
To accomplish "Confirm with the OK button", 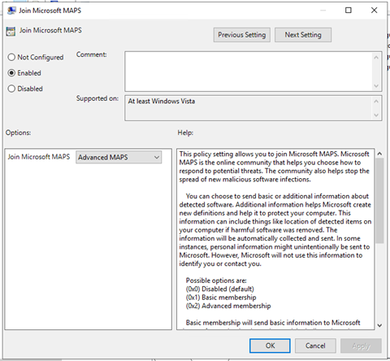I will click(x=270, y=346).
